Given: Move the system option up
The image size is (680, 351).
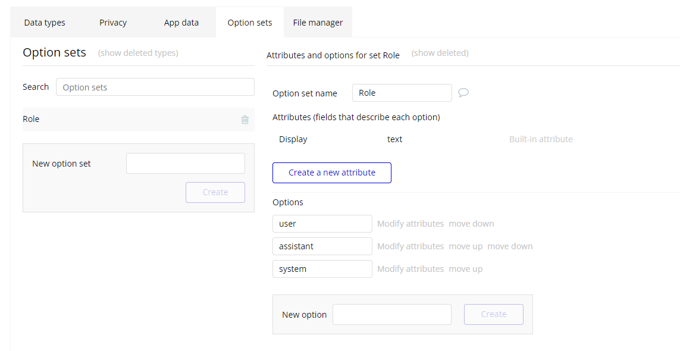Looking at the screenshot, I should 466,269.
